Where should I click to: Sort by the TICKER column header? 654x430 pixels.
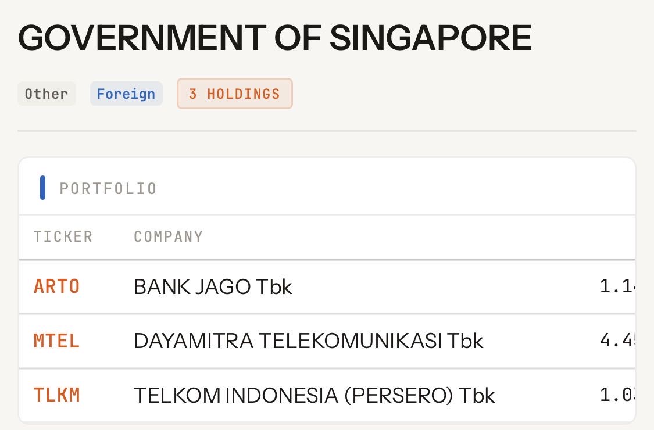pyautogui.click(x=63, y=237)
